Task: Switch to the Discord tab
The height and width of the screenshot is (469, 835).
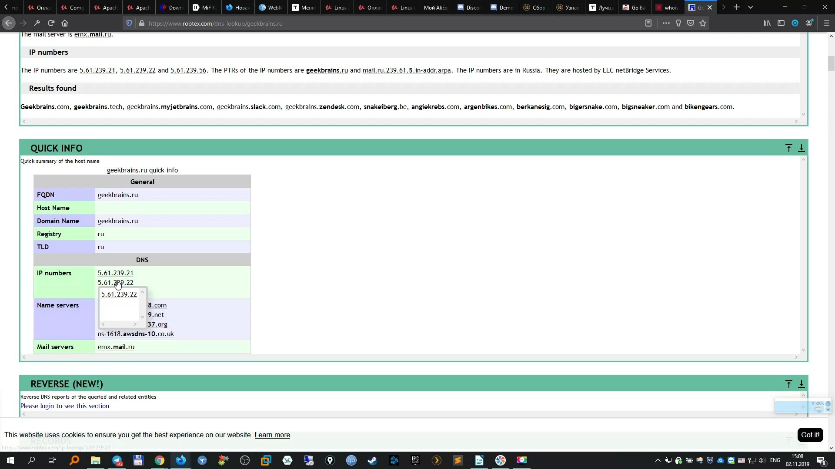Action: coord(469,7)
